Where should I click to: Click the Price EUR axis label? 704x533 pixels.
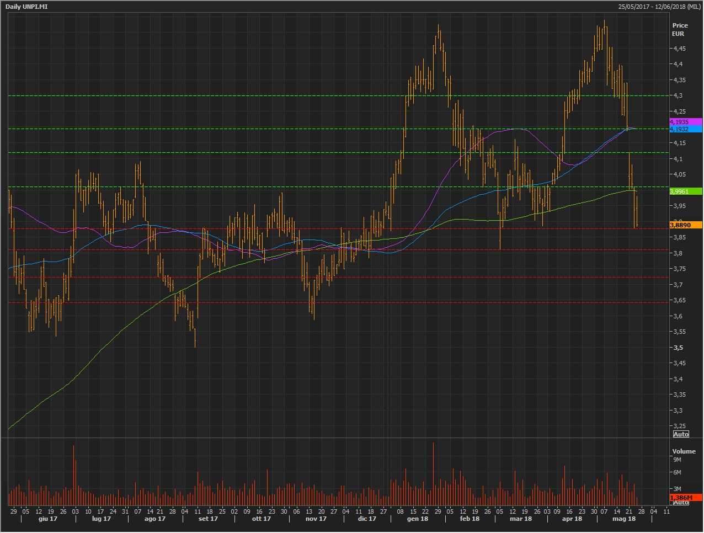point(680,29)
